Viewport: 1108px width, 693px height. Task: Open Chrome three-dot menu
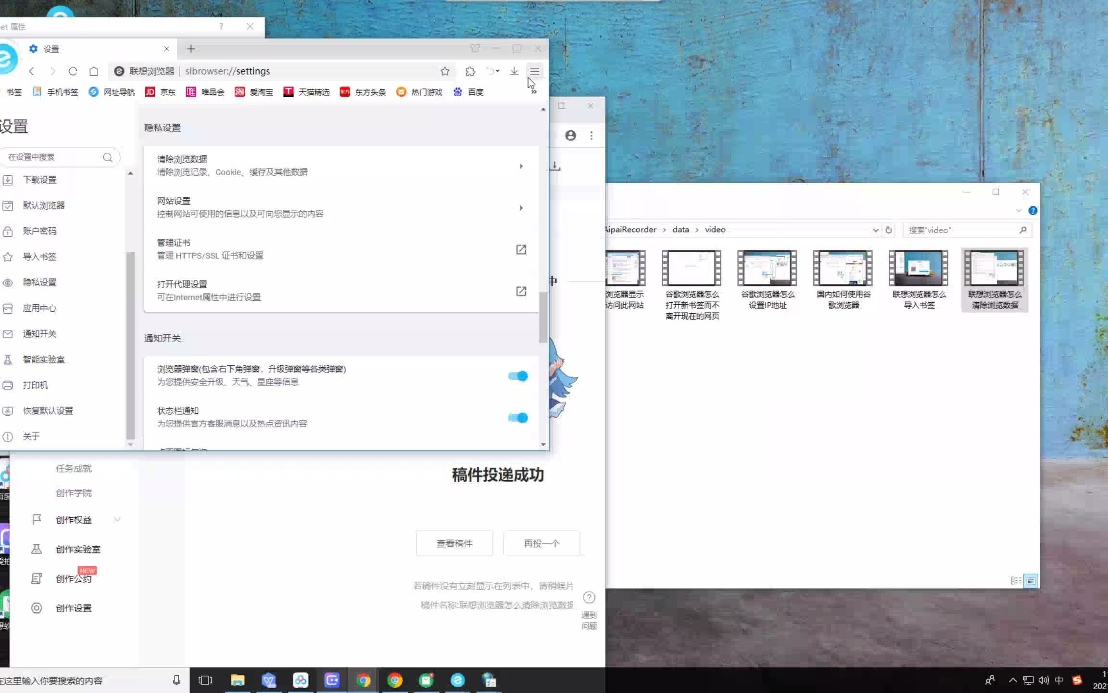click(592, 136)
